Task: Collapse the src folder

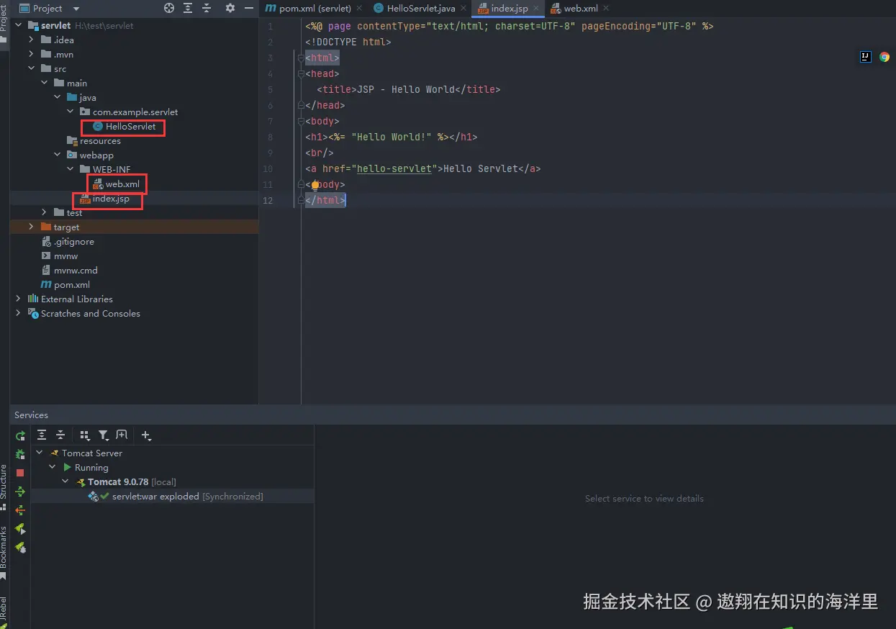Action: [31, 68]
